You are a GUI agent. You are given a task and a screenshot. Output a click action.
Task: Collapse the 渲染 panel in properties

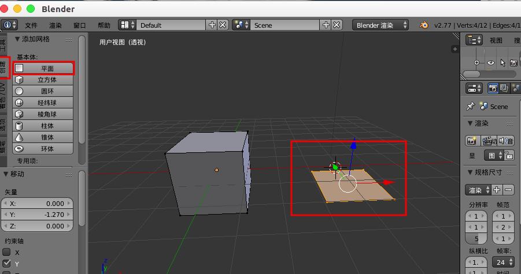coord(470,123)
